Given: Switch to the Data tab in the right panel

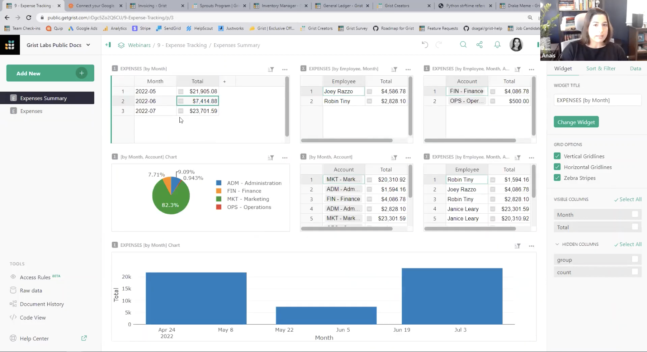Looking at the screenshot, I should pos(636,68).
